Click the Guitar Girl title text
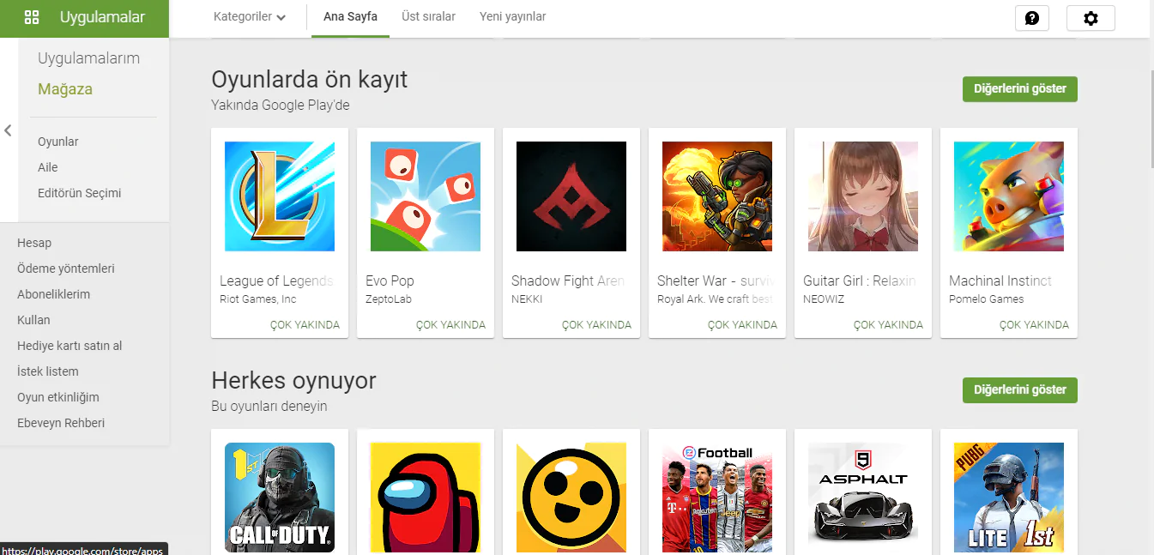The height and width of the screenshot is (555, 1154). [860, 281]
